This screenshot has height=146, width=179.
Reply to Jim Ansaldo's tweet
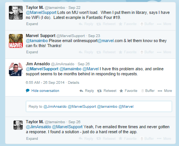point(87,91)
